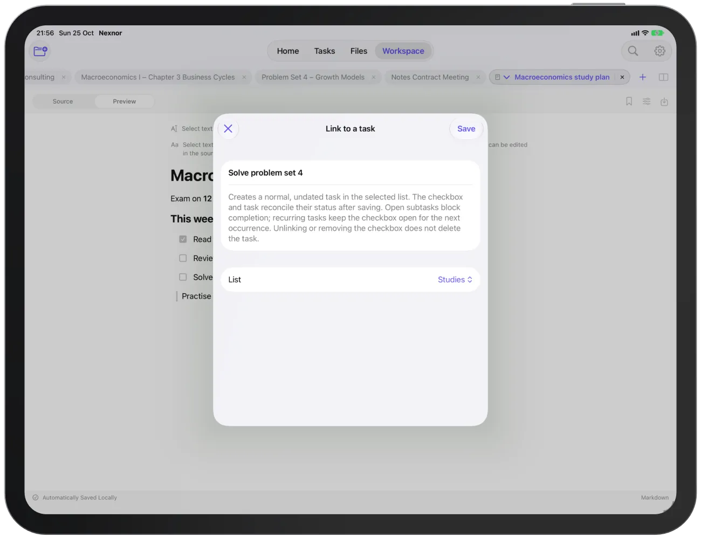This screenshot has width=701, height=538.
Task: Click the battery status icon
Action: [x=657, y=33]
